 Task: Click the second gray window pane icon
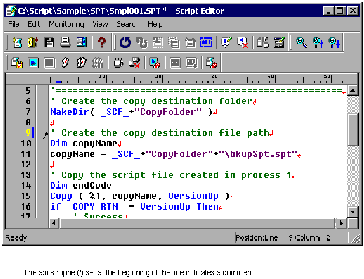[x=192, y=63]
